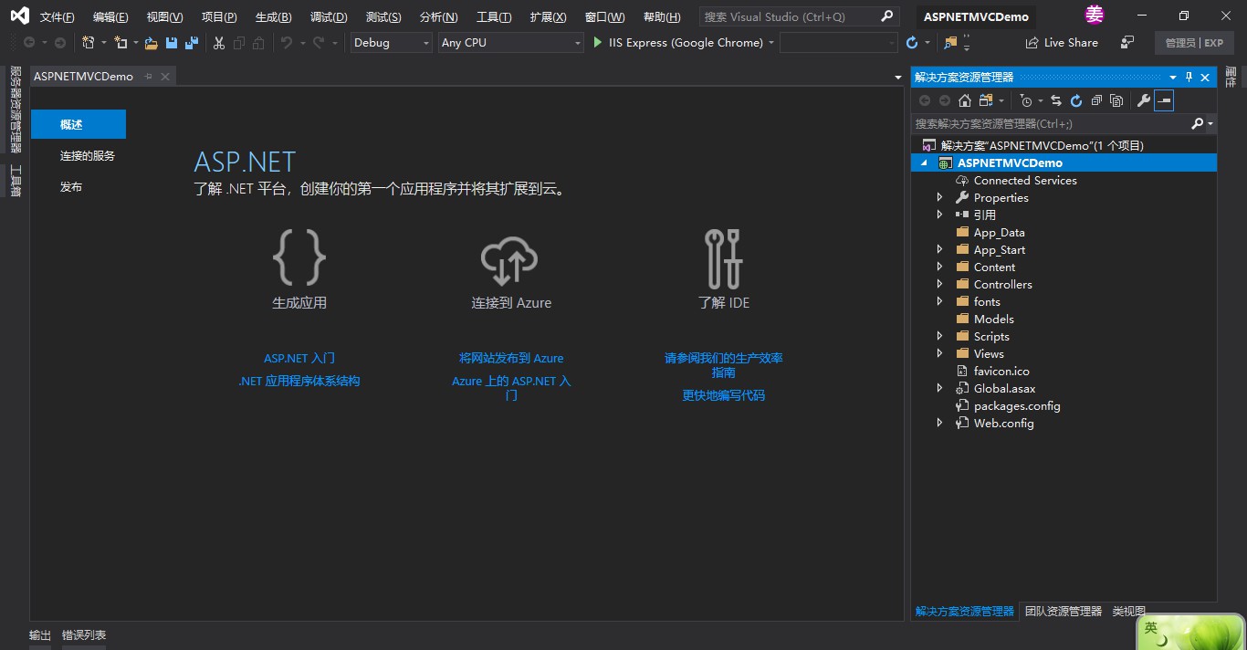Expand the Properties node
Viewport: 1247px width, 650px height.
tap(940, 197)
